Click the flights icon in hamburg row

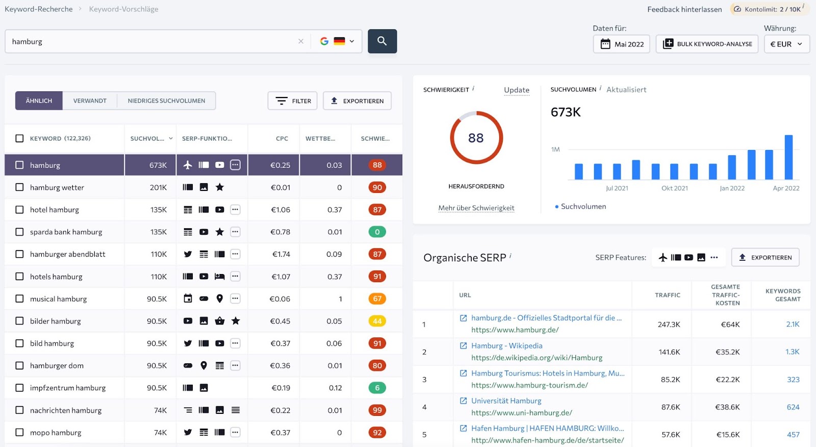coord(188,165)
